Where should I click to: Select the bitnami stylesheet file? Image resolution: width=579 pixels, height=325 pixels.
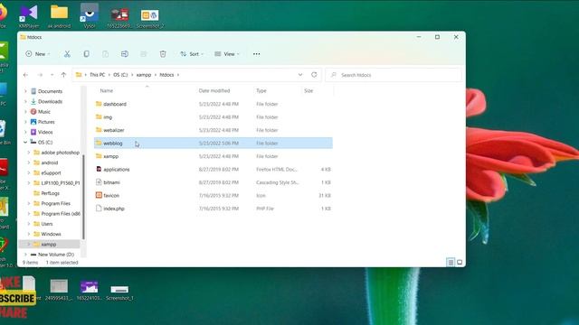pos(214,182)
